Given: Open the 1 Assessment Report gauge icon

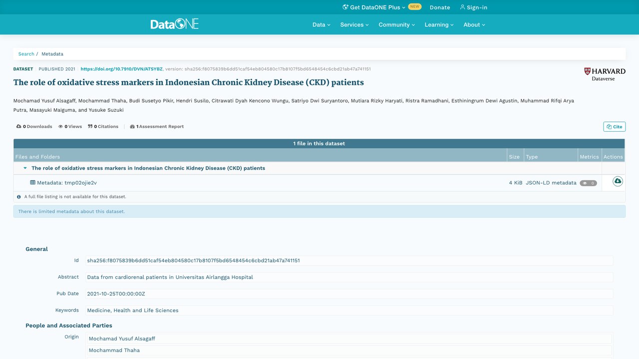Looking at the screenshot, I should [x=132, y=127].
